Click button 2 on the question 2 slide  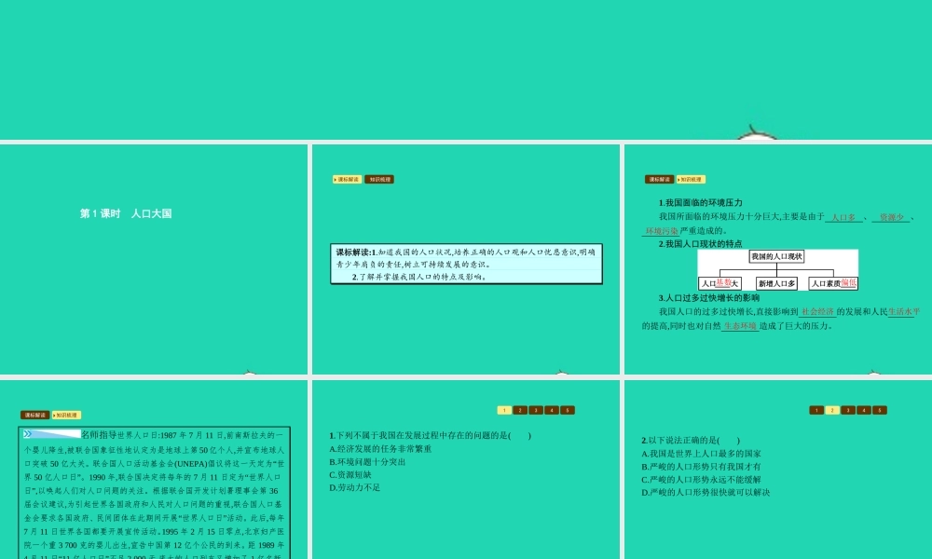[832, 411]
